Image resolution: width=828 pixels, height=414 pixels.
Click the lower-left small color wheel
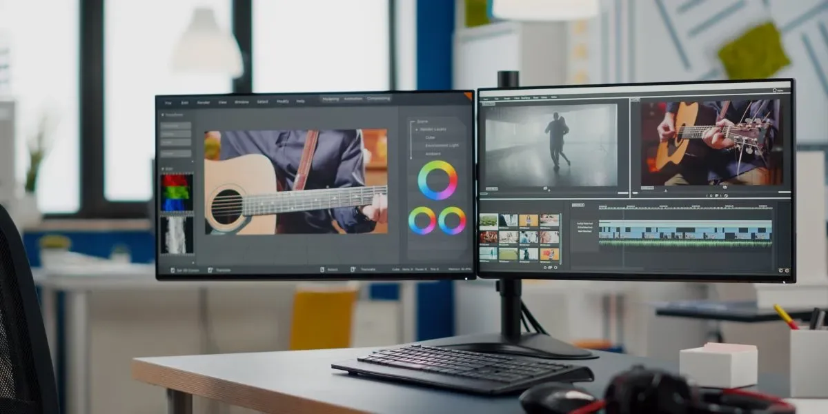pos(422,220)
